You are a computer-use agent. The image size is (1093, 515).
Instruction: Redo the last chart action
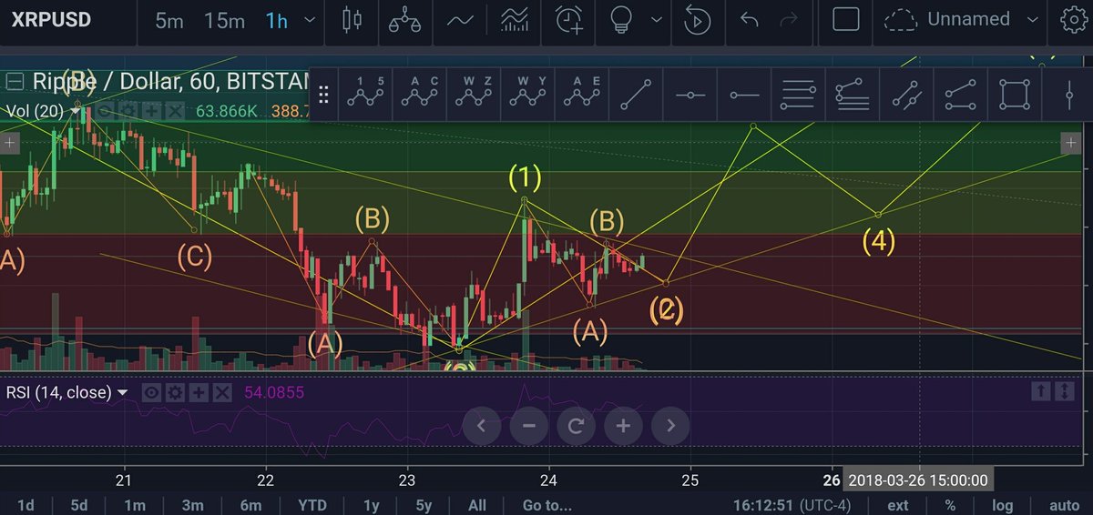(789, 19)
